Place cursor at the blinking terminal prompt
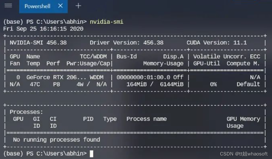272x159 pixels. 91,154
